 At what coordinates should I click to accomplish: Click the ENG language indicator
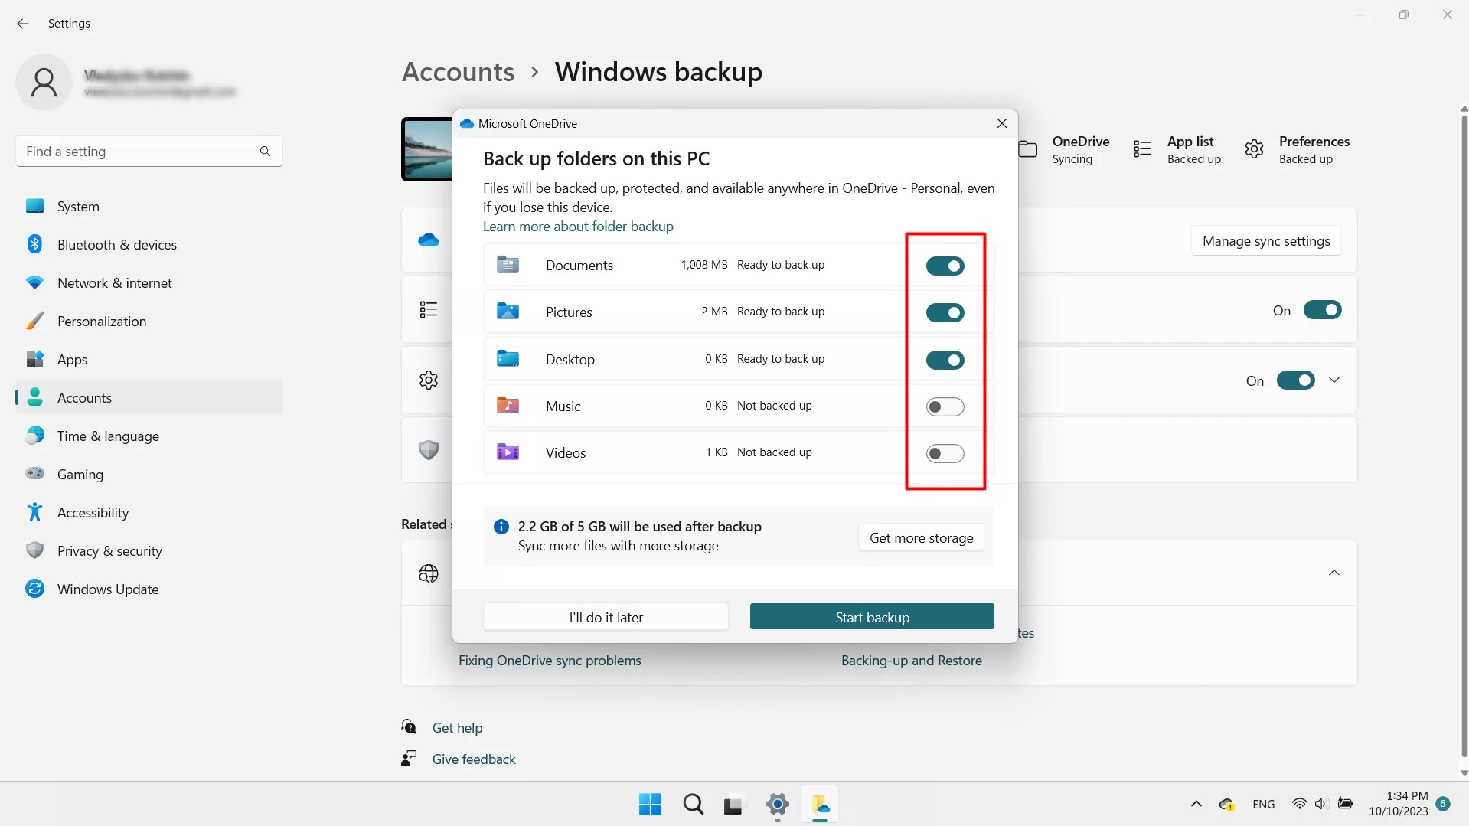tap(1264, 805)
